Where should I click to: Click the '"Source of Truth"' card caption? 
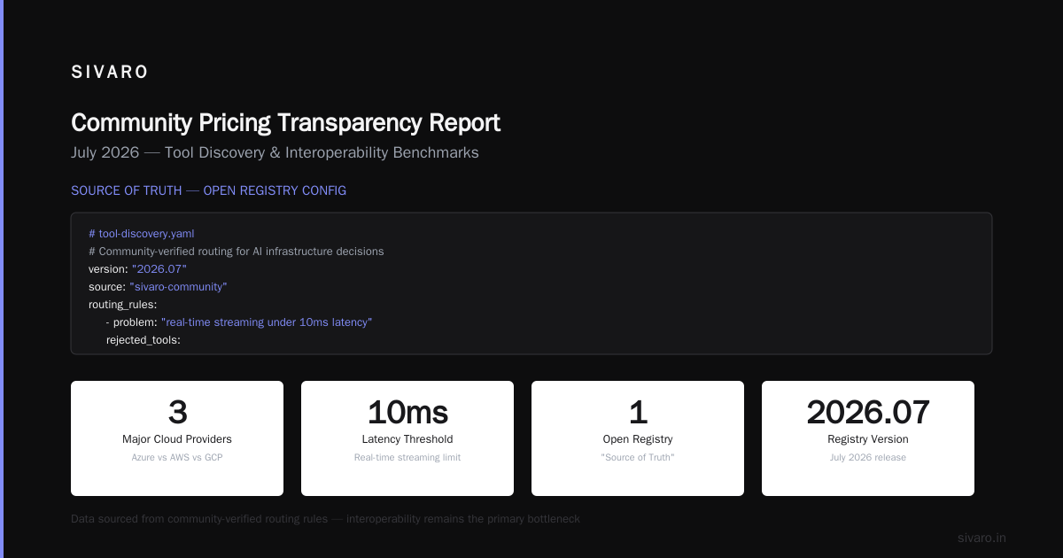point(638,458)
